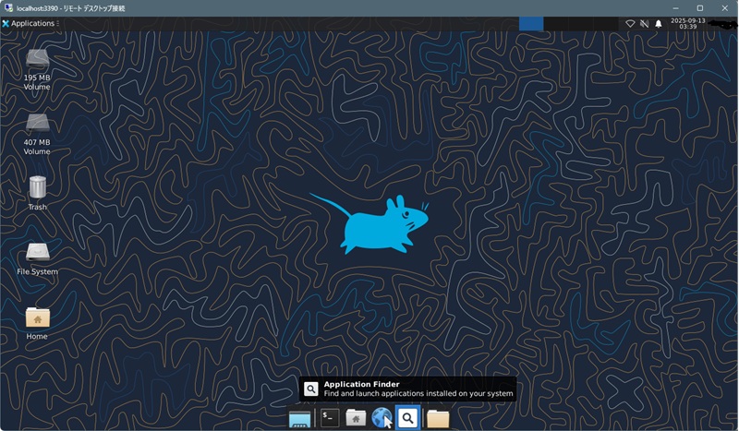The image size is (739, 431).
Task: Switch to the fourth workspace in pager
Action: [x=606, y=24]
